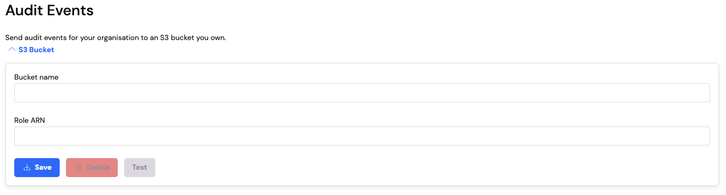Click the word Test on the grey button
This screenshot has height=195, width=726.
click(139, 168)
